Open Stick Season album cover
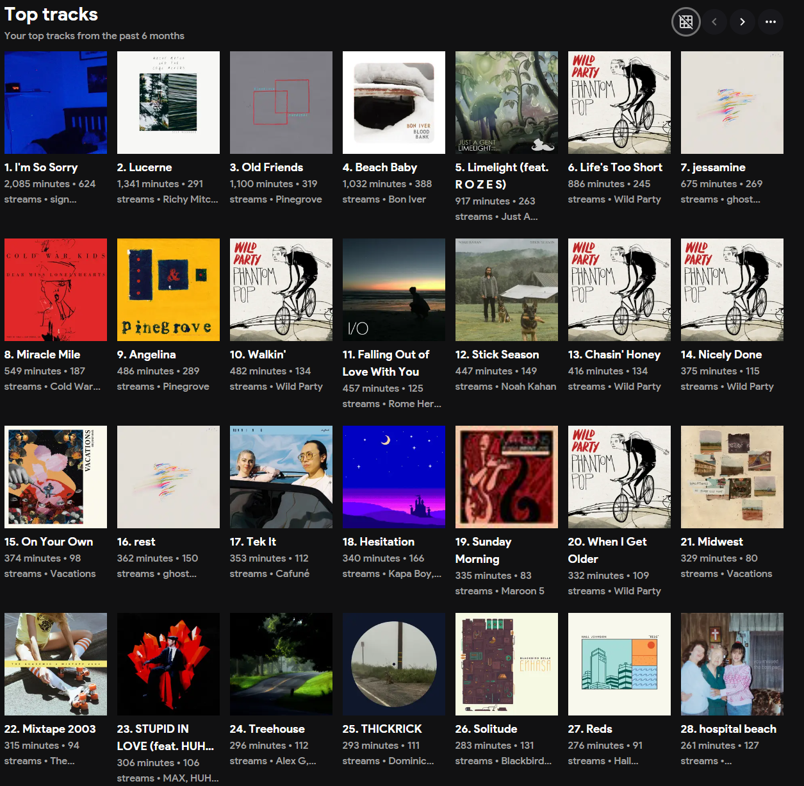 (507, 290)
